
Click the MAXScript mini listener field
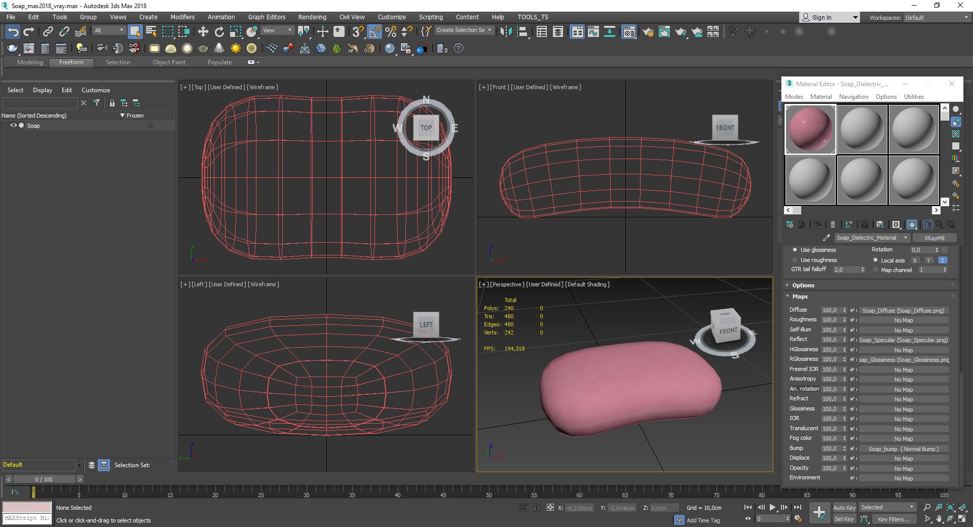click(x=27, y=518)
